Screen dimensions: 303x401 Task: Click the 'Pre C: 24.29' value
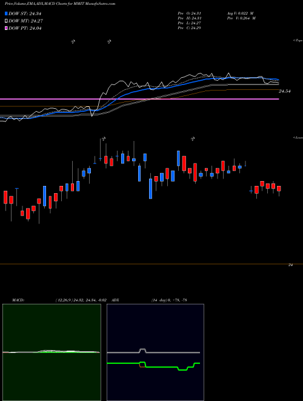tap(190, 28)
